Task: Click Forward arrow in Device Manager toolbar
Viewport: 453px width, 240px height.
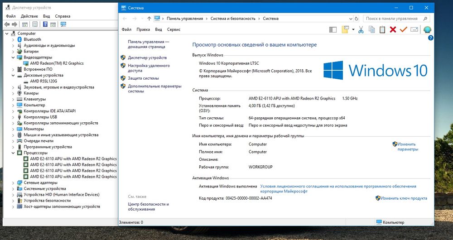Action: pos(14,24)
